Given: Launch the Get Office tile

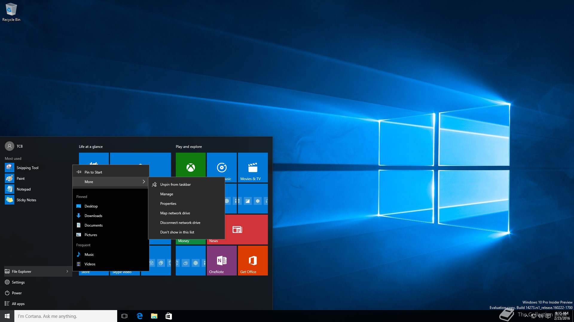Looking at the screenshot, I should [253, 261].
